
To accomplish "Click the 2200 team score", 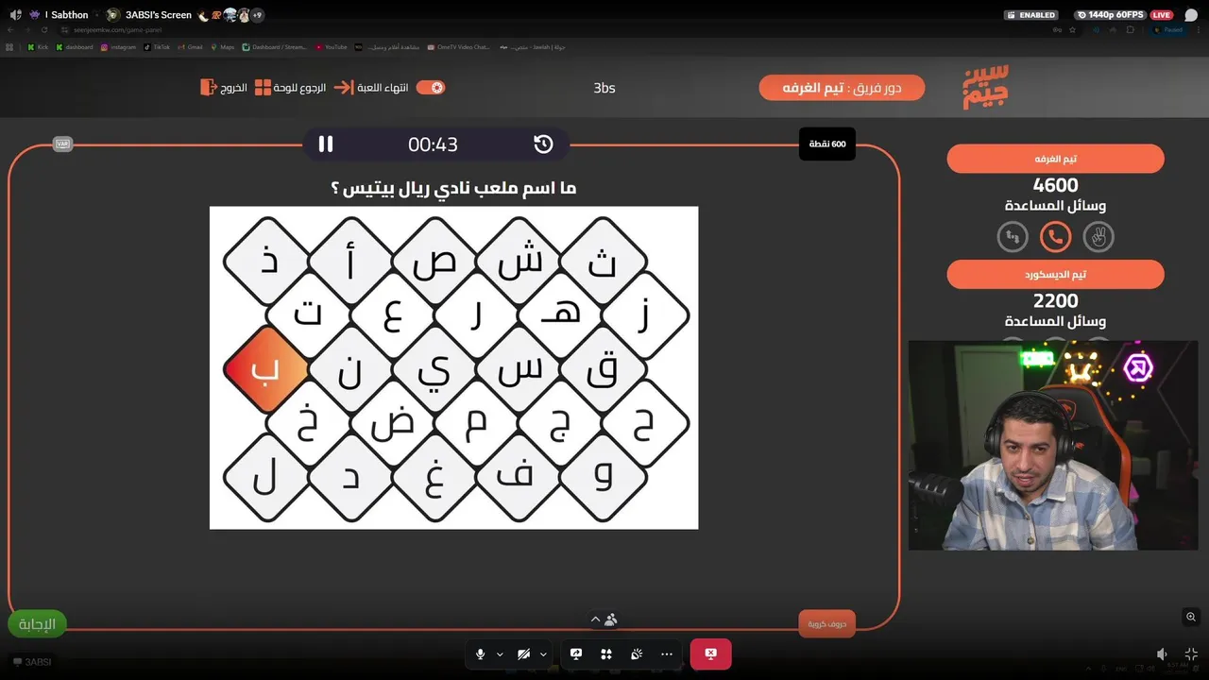I will [1055, 300].
